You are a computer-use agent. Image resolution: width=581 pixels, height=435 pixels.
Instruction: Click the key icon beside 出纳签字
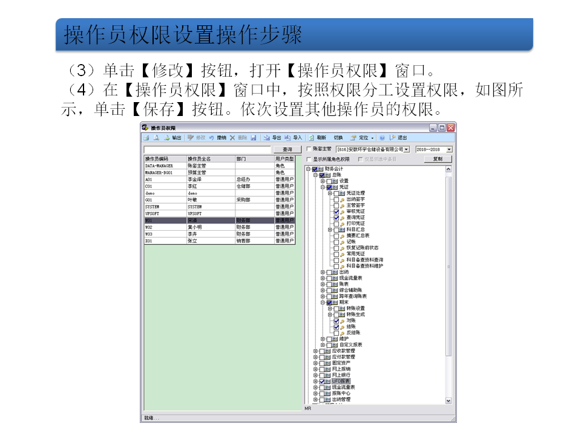[343, 200]
